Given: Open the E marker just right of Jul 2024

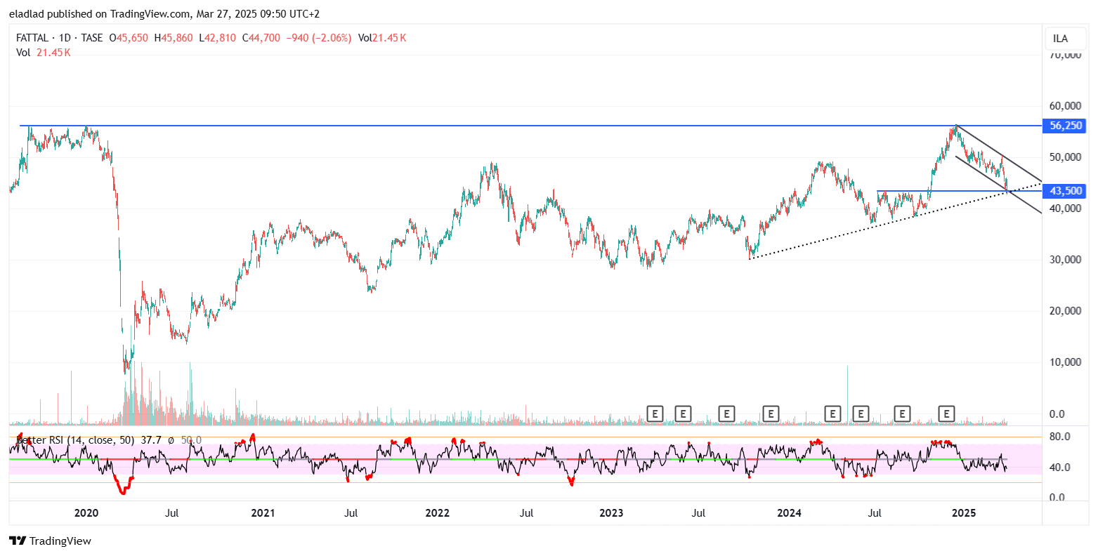Looking at the screenshot, I should (902, 413).
